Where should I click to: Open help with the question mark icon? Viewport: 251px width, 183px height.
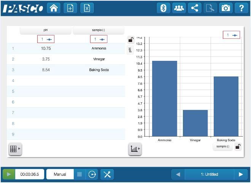tap(241, 8)
